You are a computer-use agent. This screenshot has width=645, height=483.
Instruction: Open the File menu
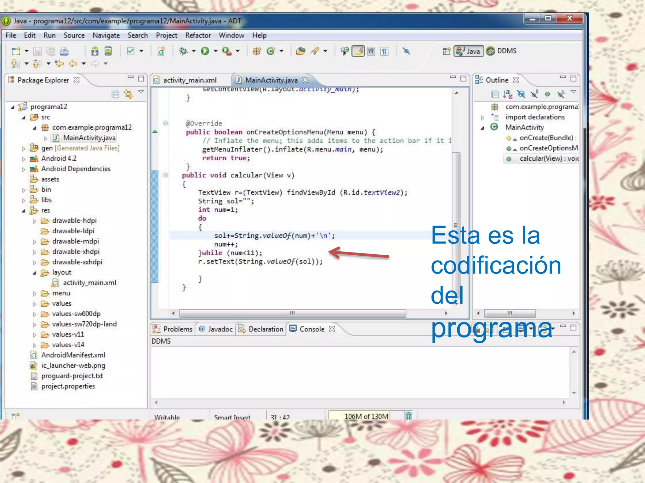[x=11, y=35]
